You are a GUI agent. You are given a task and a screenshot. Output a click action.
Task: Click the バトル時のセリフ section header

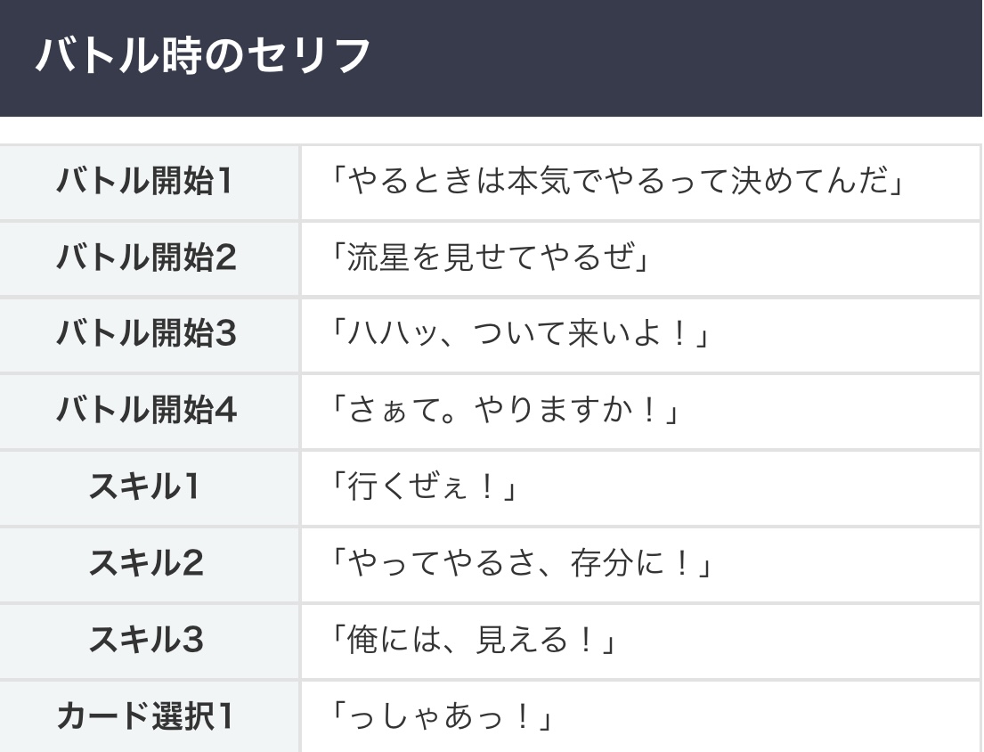pos(203,56)
